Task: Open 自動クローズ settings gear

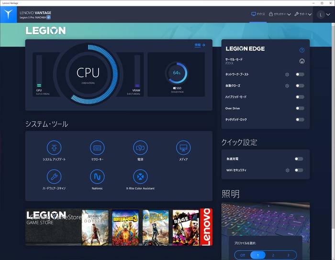Action: point(287,86)
